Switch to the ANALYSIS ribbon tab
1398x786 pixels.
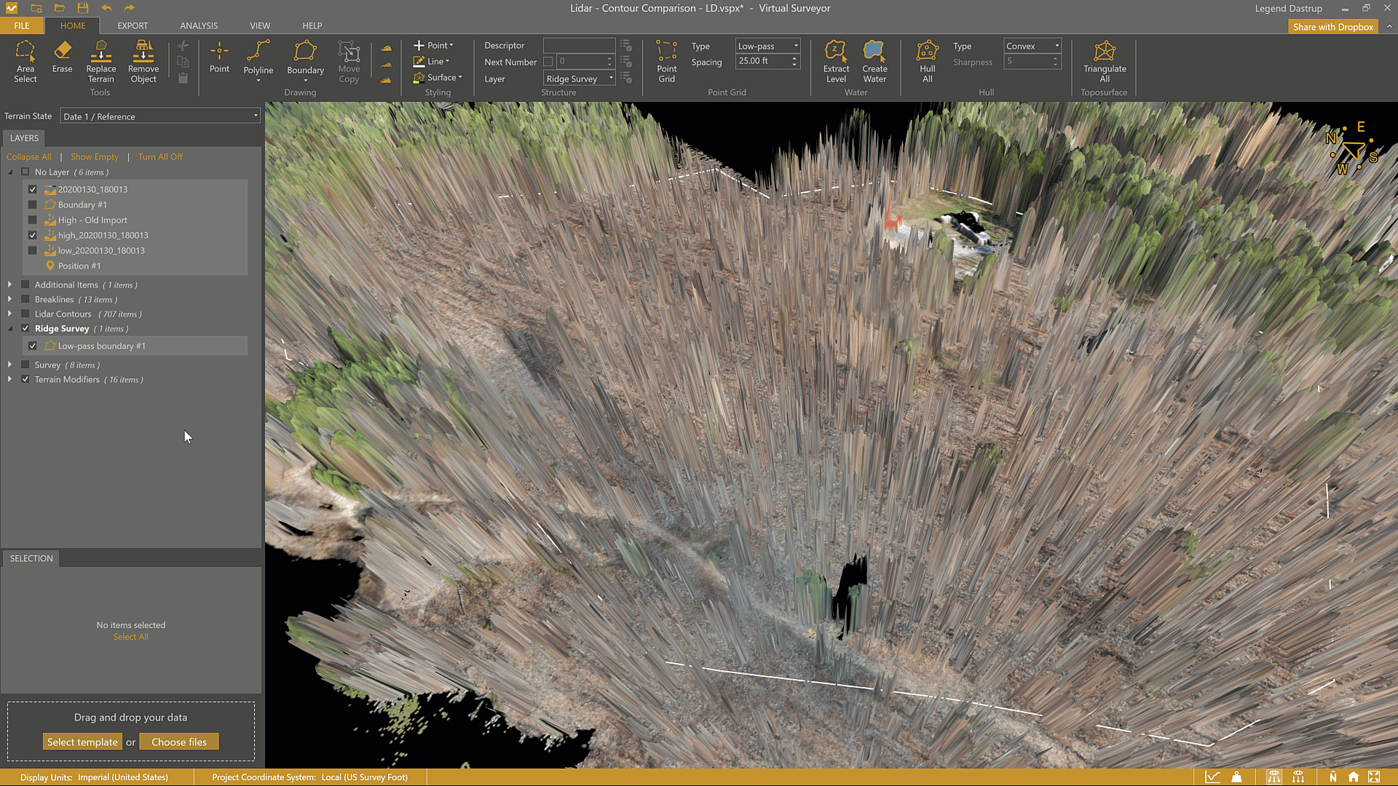pyautogui.click(x=199, y=25)
